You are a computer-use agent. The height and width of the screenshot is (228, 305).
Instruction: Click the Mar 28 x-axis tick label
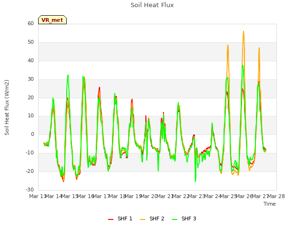[276, 196]
